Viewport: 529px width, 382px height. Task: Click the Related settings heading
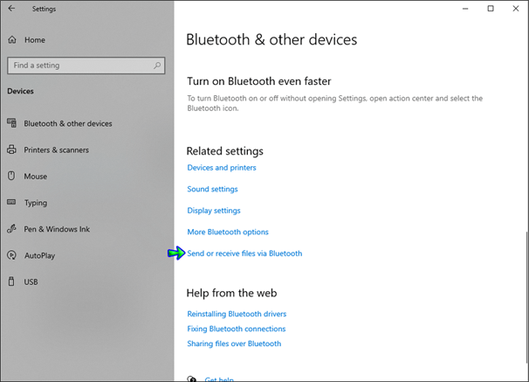click(225, 151)
